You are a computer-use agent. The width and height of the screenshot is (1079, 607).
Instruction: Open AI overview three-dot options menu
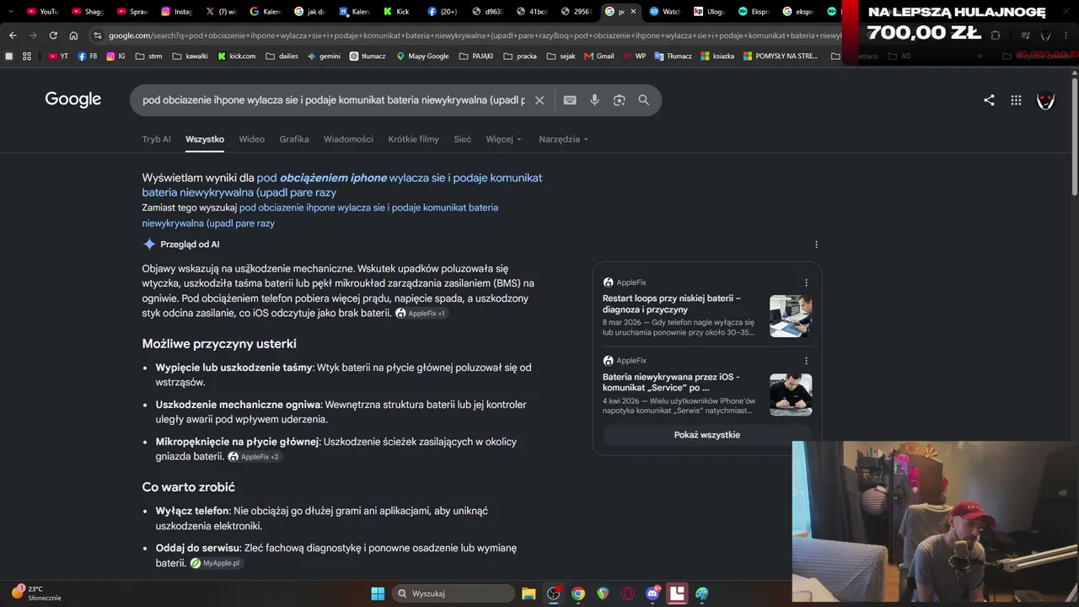[x=816, y=244]
